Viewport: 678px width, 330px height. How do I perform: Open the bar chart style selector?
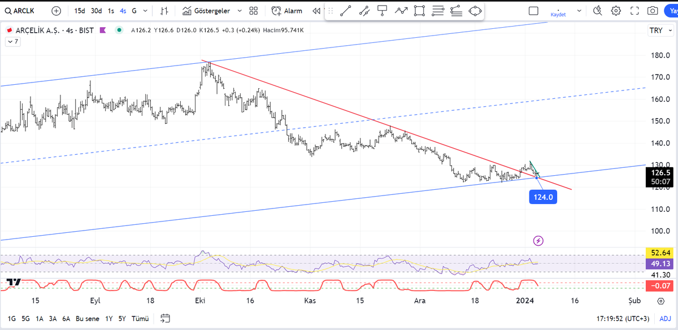click(x=164, y=11)
